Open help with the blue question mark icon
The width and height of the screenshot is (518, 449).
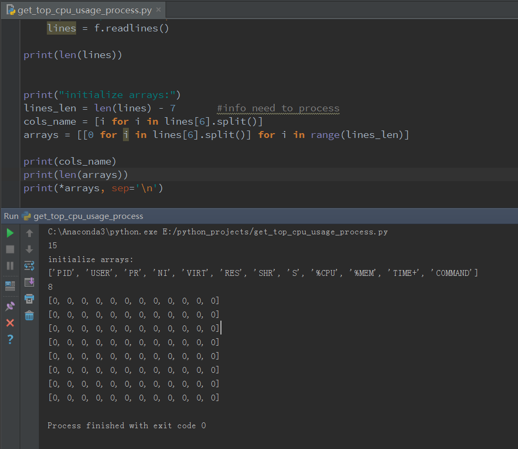[10, 339]
